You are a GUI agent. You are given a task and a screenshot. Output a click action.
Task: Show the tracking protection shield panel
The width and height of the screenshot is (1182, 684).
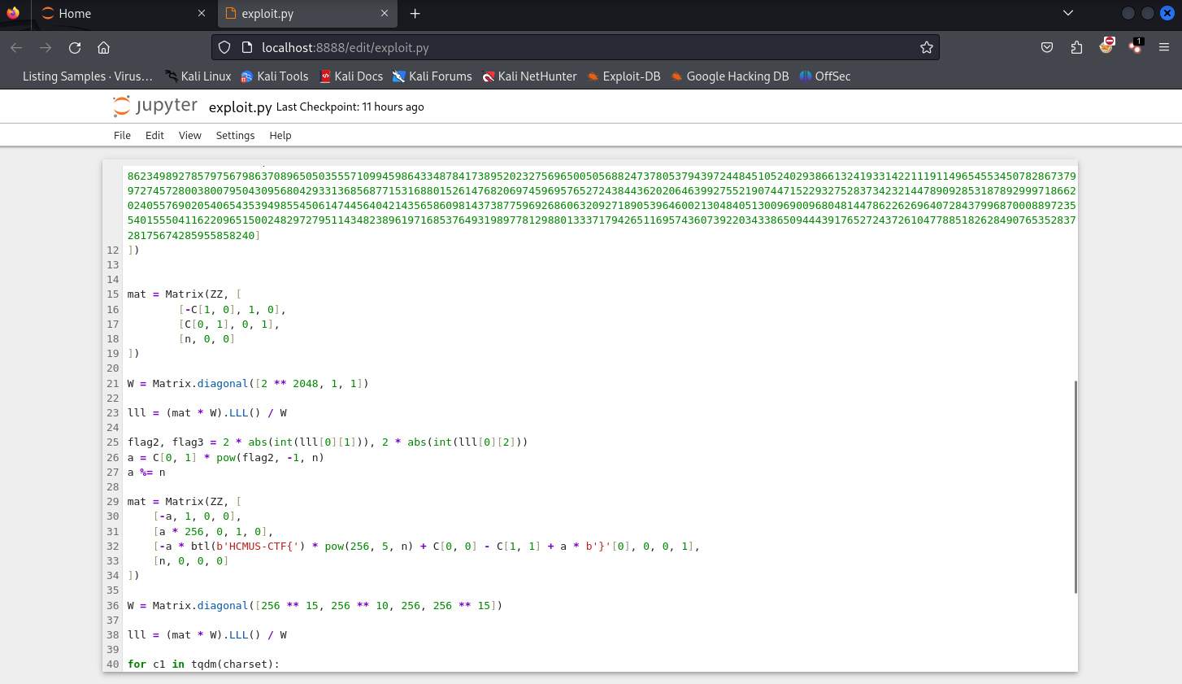click(x=225, y=47)
